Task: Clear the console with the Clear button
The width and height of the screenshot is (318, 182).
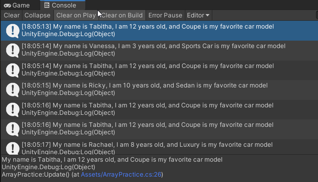Action: (x=12, y=15)
